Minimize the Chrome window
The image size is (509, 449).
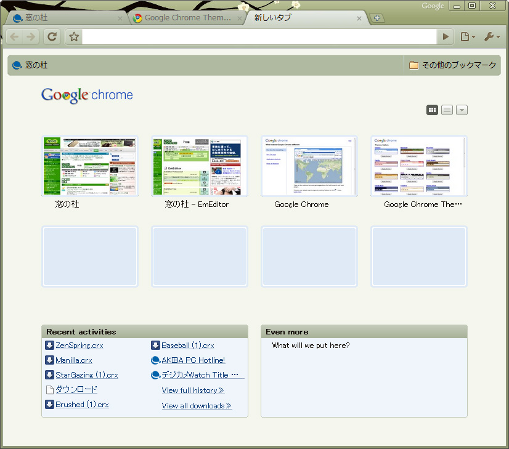pos(457,6)
